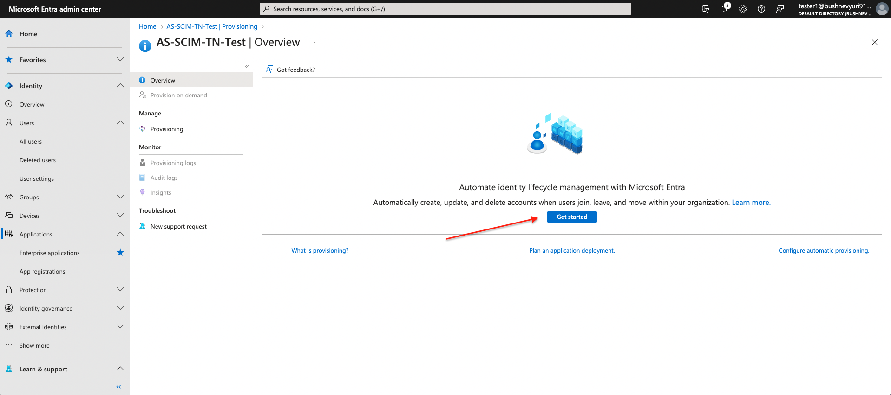891x395 pixels.
Task: Click the Audit logs icon
Action: 143,178
